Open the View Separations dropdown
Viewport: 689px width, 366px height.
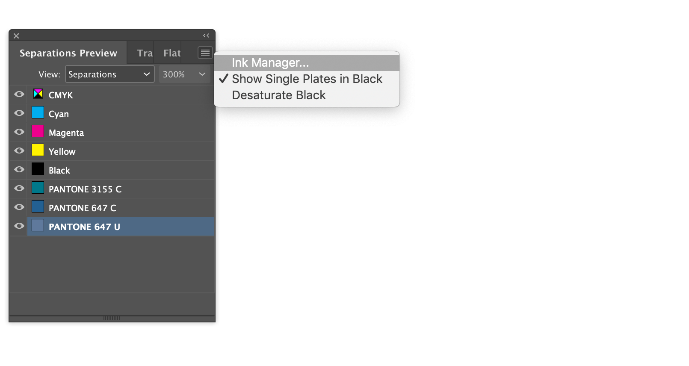[109, 74]
